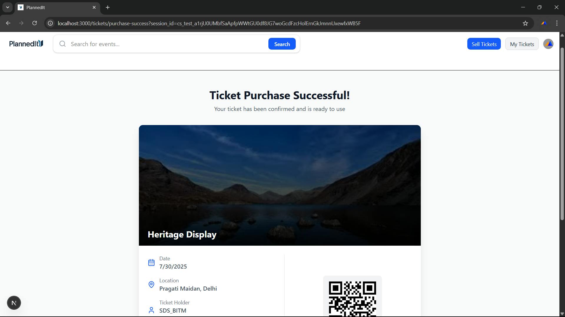Bookmark this page with star icon

pyautogui.click(x=525, y=23)
